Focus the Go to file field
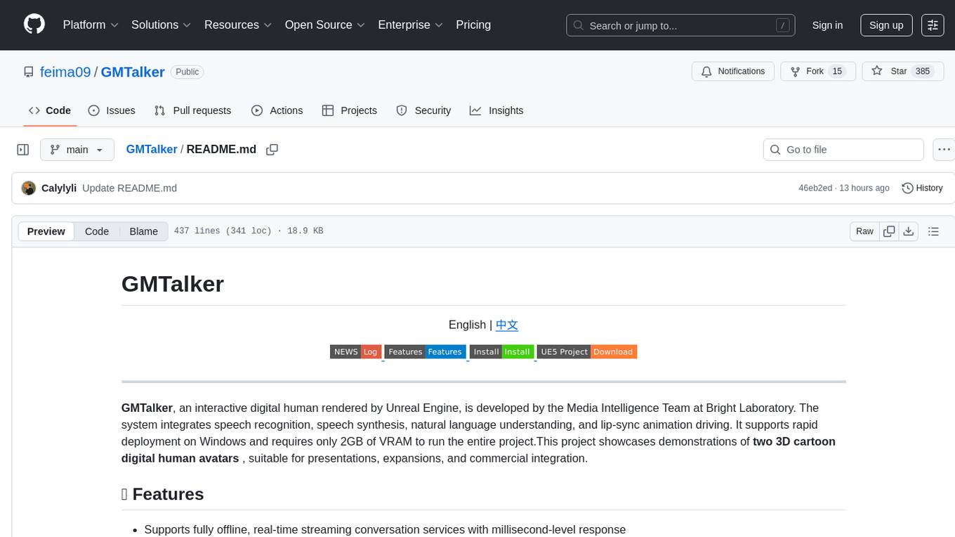Image resolution: width=955 pixels, height=537 pixels. (x=843, y=150)
